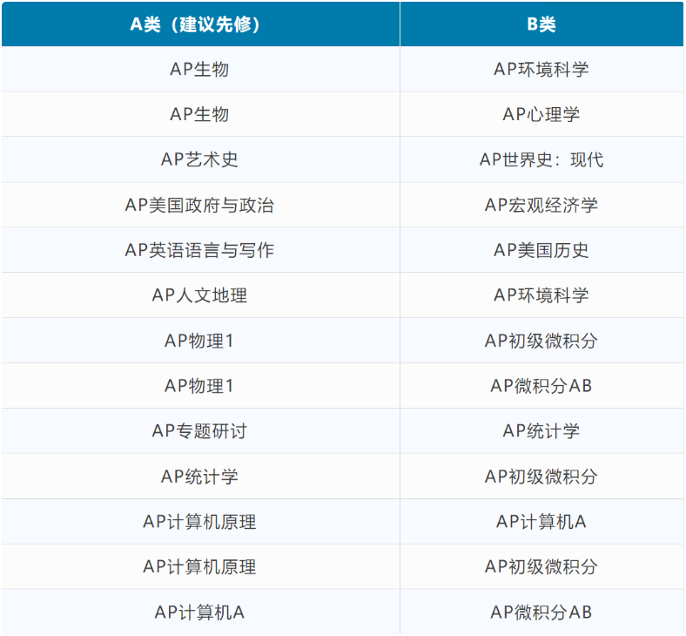The width and height of the screenshot is (686, 636).
Task: Select the AP宏观经济学 cell
Action: point(541,205)
